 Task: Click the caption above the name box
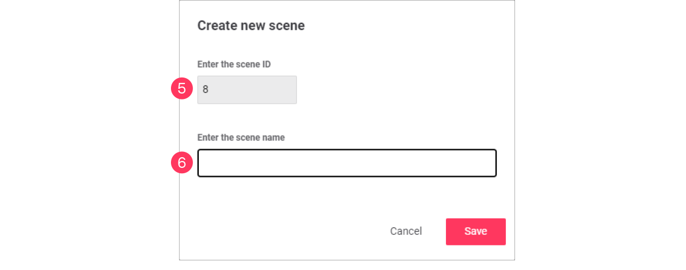tap(241, 137)
